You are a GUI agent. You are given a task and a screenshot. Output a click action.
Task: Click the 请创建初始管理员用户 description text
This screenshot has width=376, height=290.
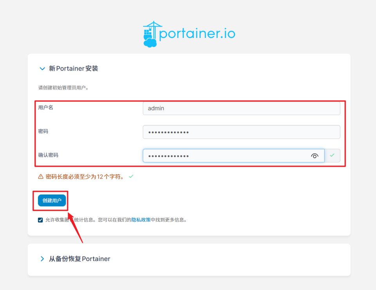pos(64,88)
